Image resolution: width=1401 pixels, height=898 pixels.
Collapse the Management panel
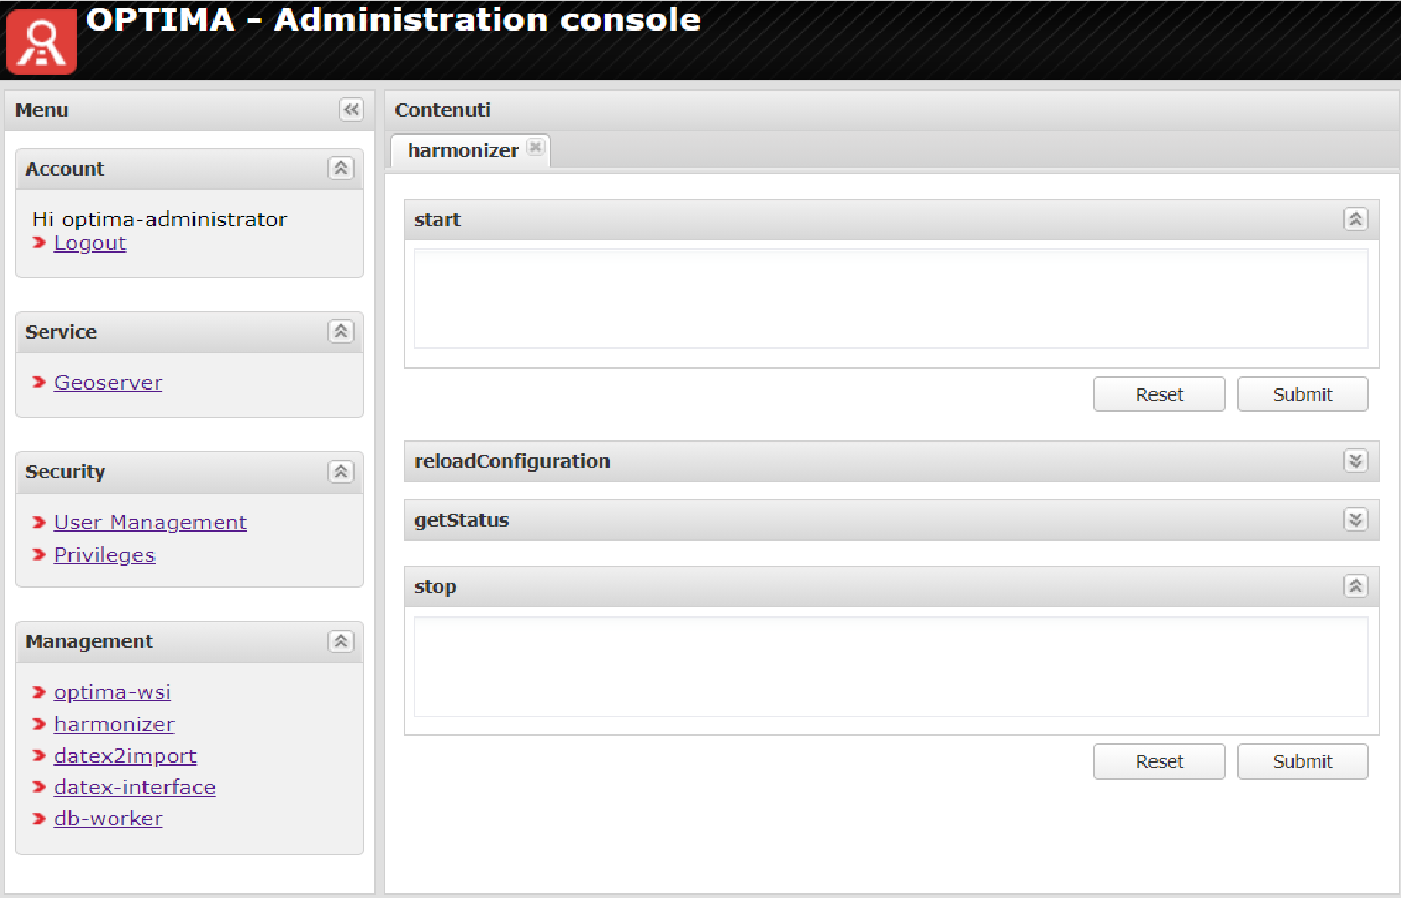[x=341, y=641]
